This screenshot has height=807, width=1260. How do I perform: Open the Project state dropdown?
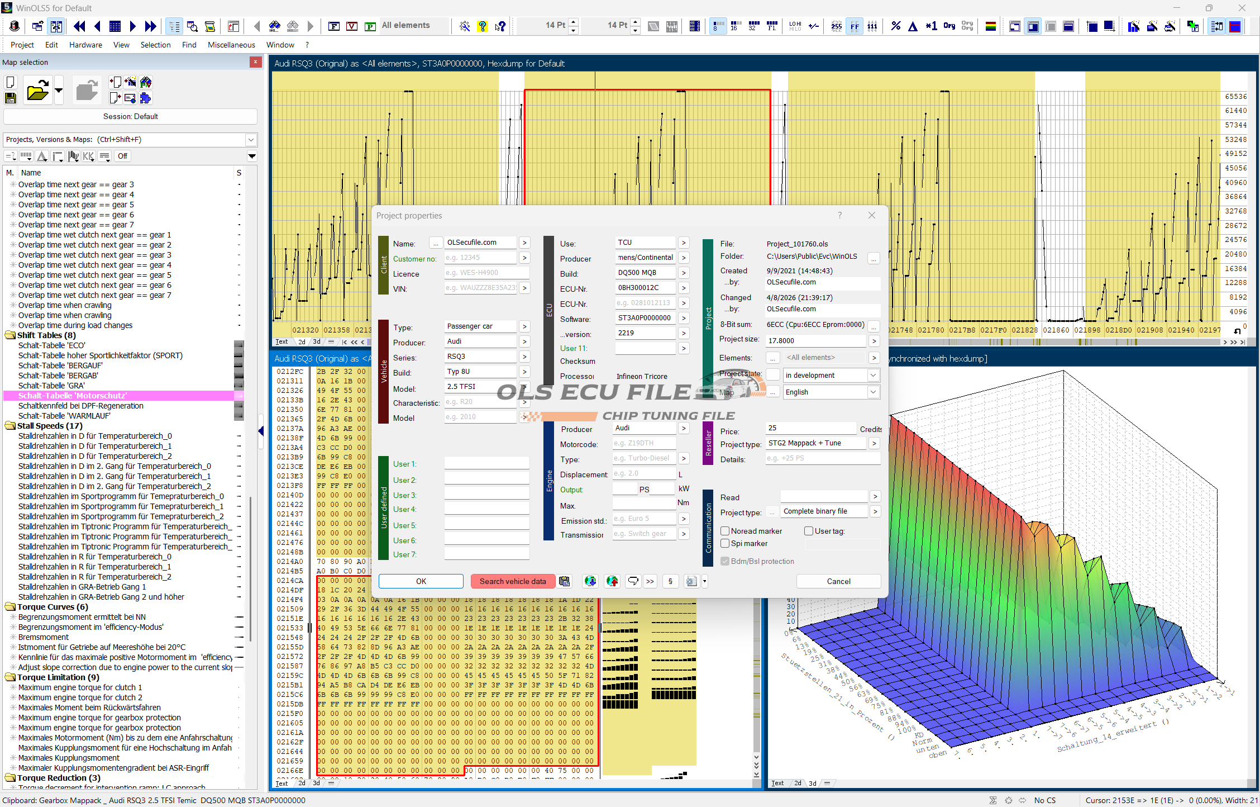tap(872, 376)
